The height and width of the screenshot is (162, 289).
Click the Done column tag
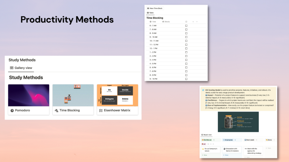point(269,140)
